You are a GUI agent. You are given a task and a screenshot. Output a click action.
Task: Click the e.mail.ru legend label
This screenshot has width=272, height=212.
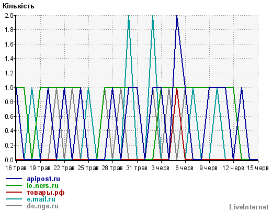pyautogui.click(x=41, y=199)
